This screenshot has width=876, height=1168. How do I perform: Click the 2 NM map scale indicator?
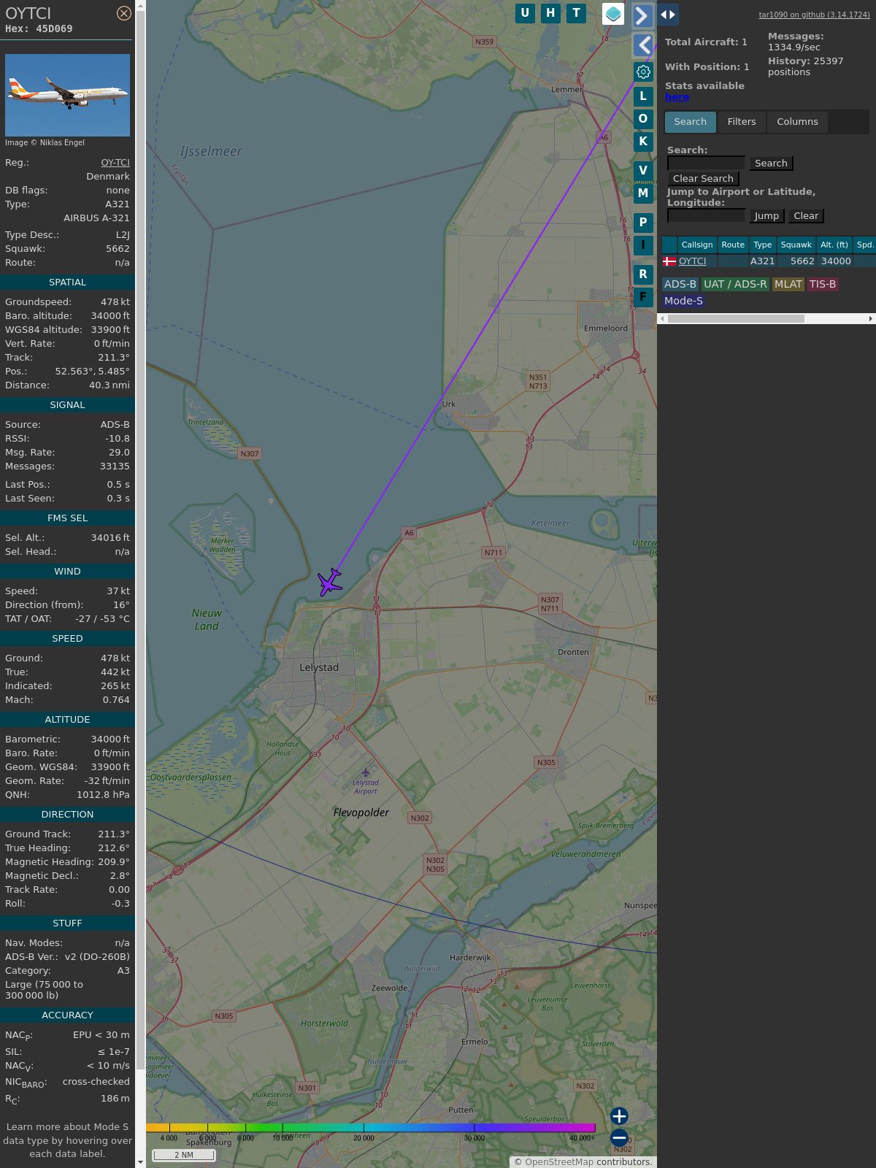(x=184, y=1155)
